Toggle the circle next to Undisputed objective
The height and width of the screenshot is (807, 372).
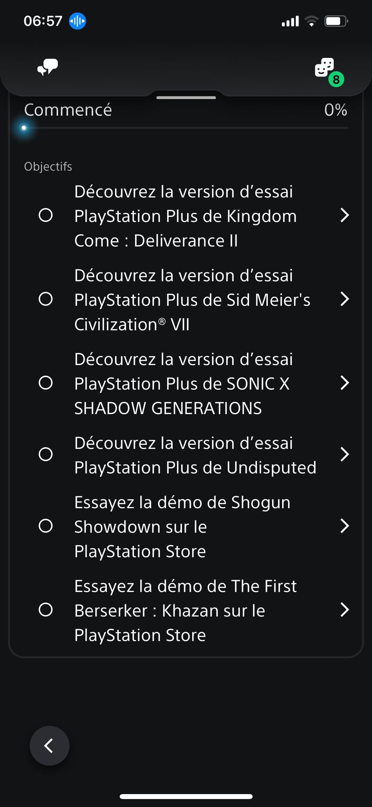tap(46, 454)
